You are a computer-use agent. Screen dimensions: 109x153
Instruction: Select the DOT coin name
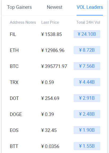coord(14,98)
